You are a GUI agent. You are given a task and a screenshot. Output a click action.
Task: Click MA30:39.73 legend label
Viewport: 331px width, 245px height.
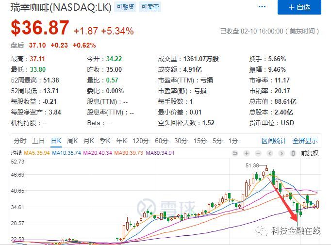[129, 153]
